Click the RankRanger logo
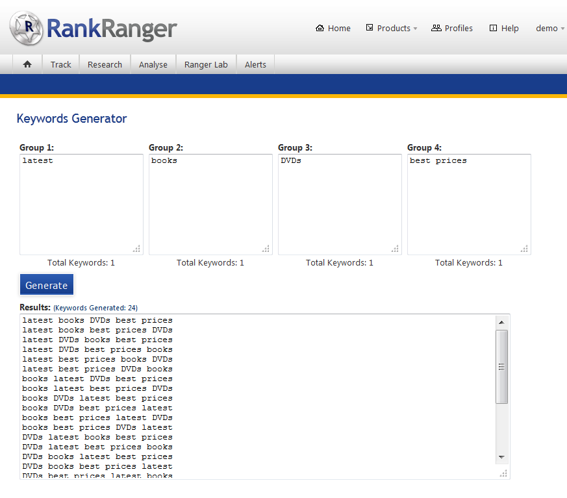The height and width of the screenshot is (498, 567). [x=93, y=28]
